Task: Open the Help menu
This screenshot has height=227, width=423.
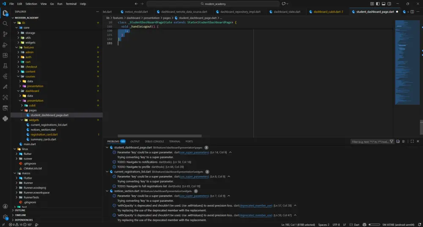Action: point(83,4)
